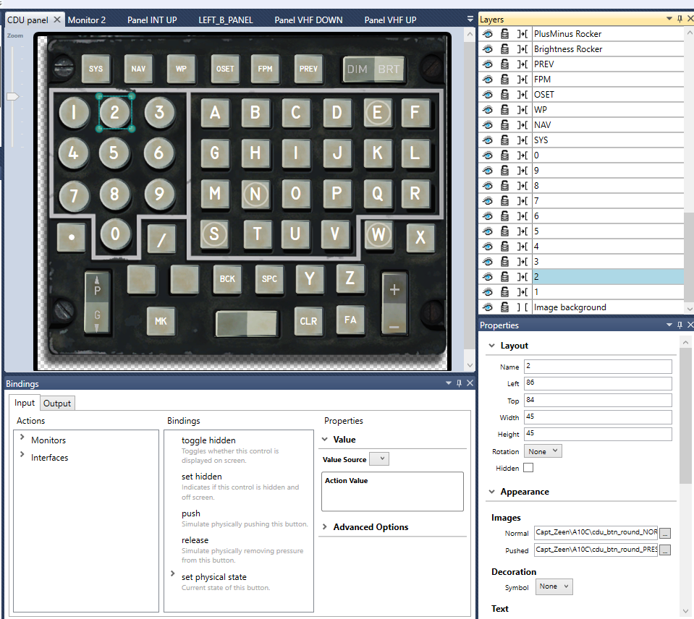Click the Width input field
This screenshot has width=694, height=619.
[x=598, y=417]
